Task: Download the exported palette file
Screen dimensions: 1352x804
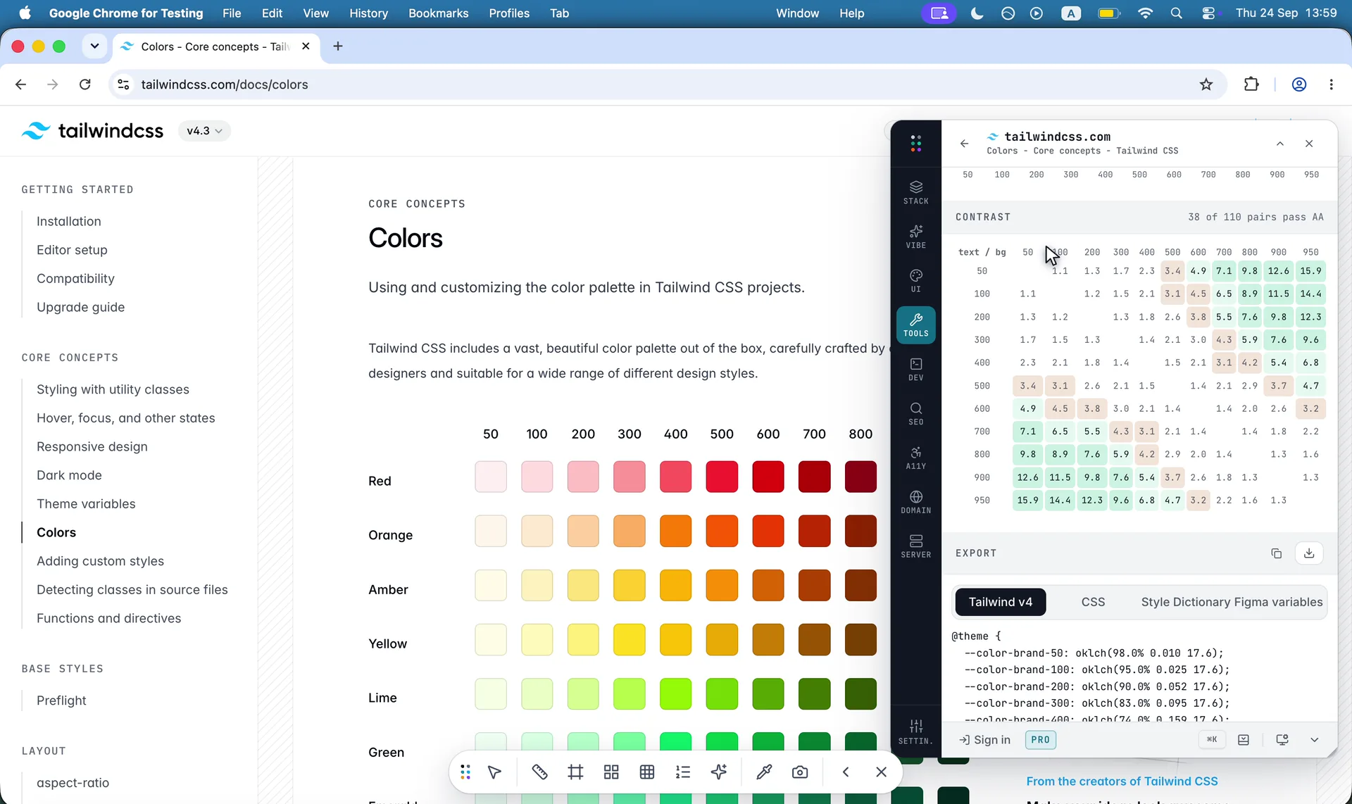Action: pyautogui.click(x=1308, y=553)
